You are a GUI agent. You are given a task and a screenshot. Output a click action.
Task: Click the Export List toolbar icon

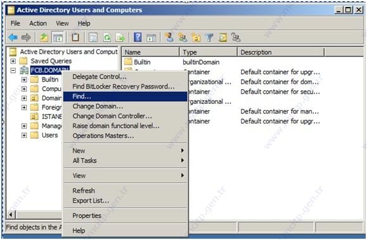[x=120, y=37]
